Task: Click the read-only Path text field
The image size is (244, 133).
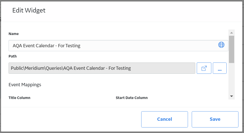Action: [102, 68]
